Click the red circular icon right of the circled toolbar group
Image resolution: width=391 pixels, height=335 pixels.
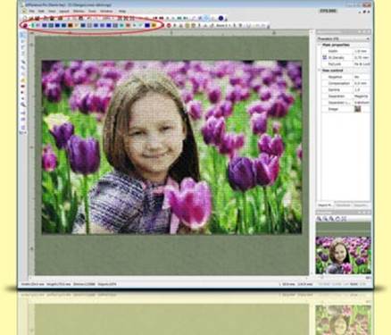coord(169,26)
